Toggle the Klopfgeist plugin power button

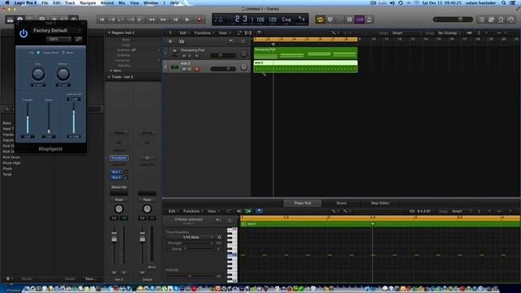click(24, 33)
